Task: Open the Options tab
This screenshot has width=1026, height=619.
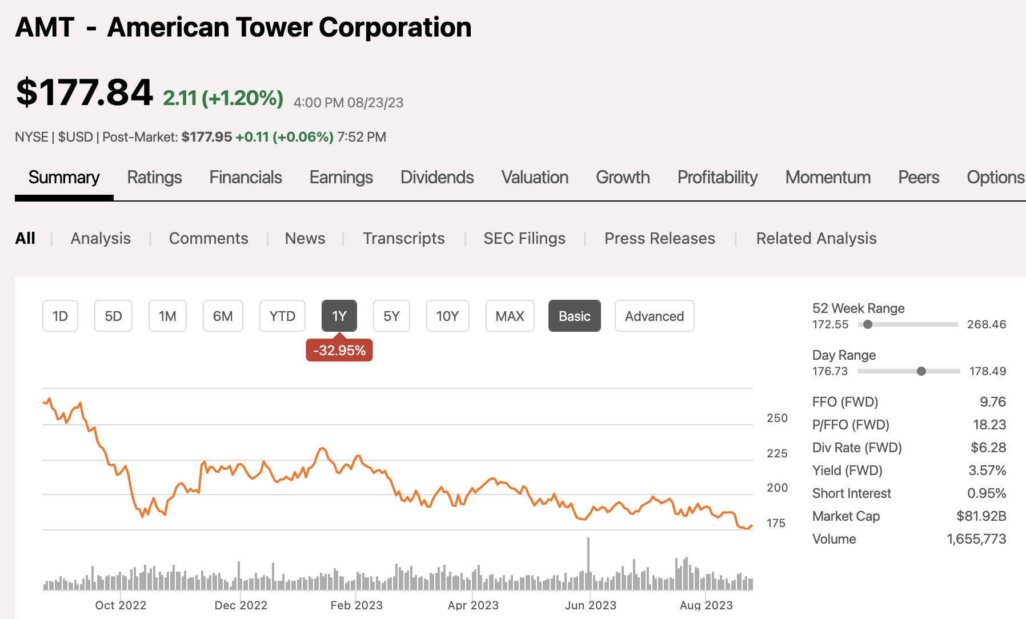Action: [996, 178]
